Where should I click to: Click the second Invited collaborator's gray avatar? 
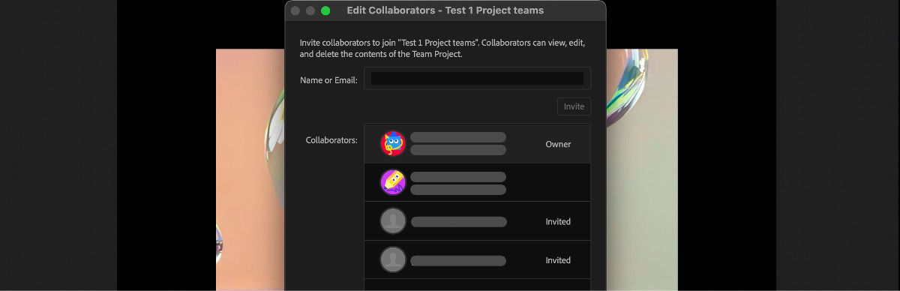(x=393, y=260)
